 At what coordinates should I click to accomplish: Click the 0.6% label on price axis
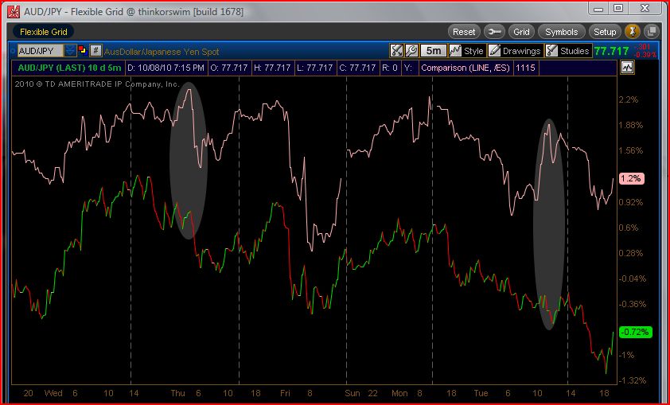coord(628,228)
